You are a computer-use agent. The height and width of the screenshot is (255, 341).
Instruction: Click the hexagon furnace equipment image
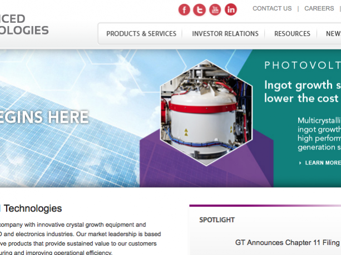click(206, 113)
